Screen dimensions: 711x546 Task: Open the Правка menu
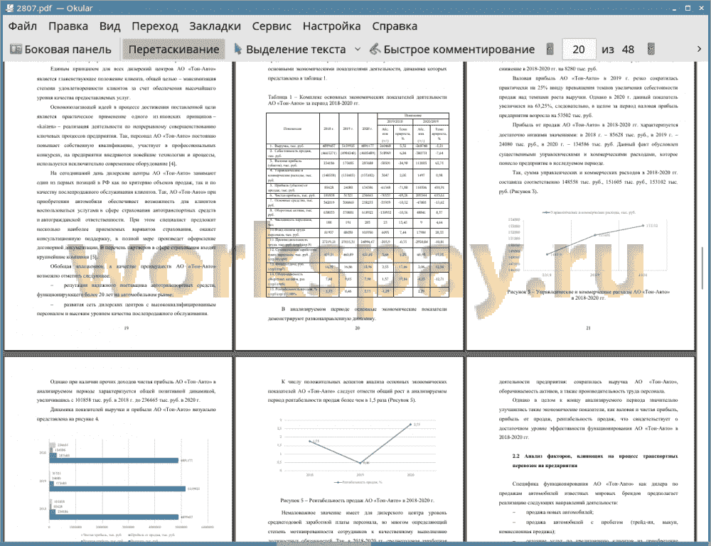click(x=68, y=26)
